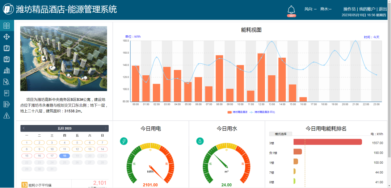Click the 190.00 value for 负1楼
This screenshot has height=188, width=391.
click(379, 153)
